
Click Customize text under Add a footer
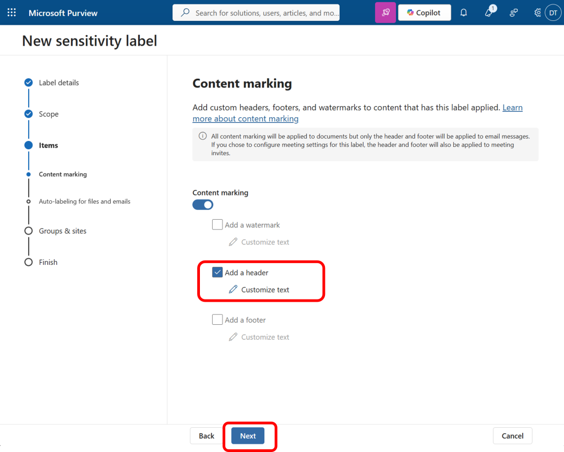coord(259,337)
